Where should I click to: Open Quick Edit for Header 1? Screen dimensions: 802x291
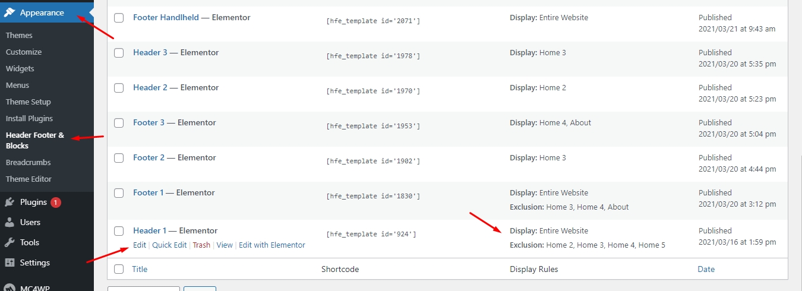pyautogui.click(x=169, y=245)
